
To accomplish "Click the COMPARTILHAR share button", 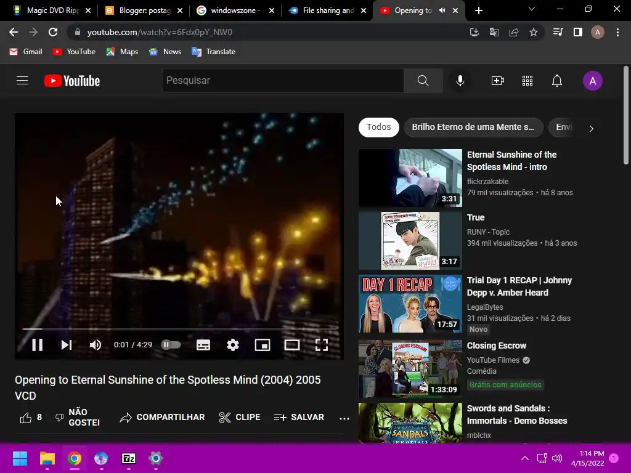I will point(162,417).
